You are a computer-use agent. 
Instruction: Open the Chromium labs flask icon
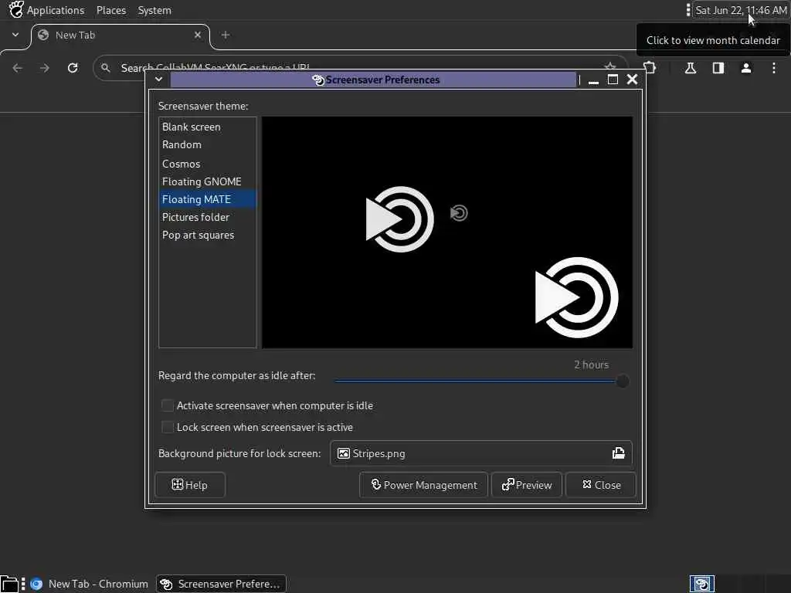click(691, 68)
